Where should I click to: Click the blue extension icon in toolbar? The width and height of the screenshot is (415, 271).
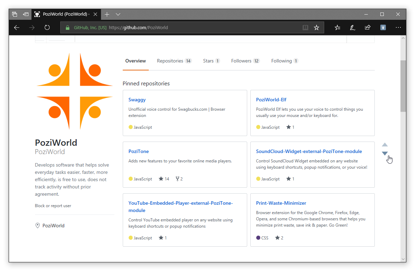(383, 27)
